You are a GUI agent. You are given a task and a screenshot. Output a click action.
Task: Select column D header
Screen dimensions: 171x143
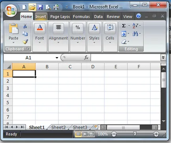(x=93, y=67)
